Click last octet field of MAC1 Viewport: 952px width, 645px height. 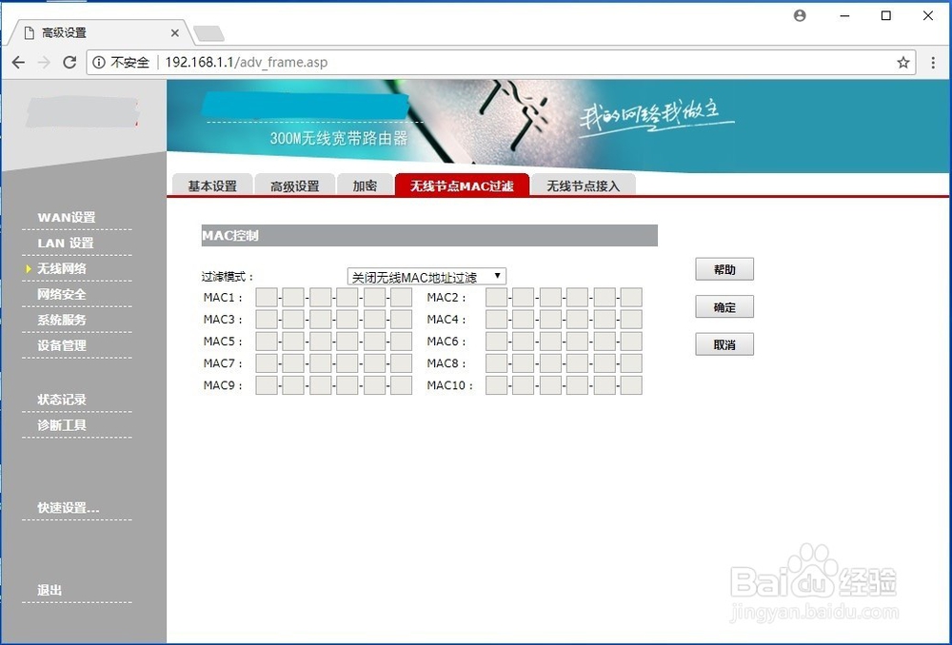pos(401,298)
